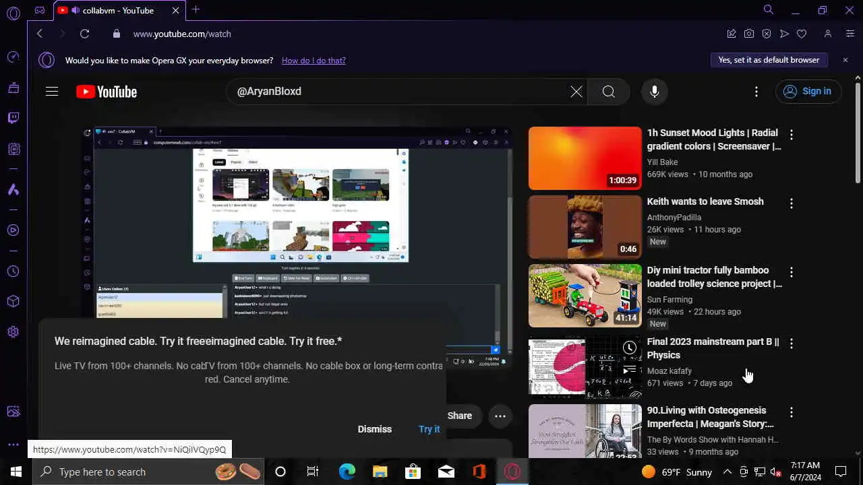This screenshot has height=485, width=863.
Task: Open Twitch panel in the sidebar
Action: (13, 119)
